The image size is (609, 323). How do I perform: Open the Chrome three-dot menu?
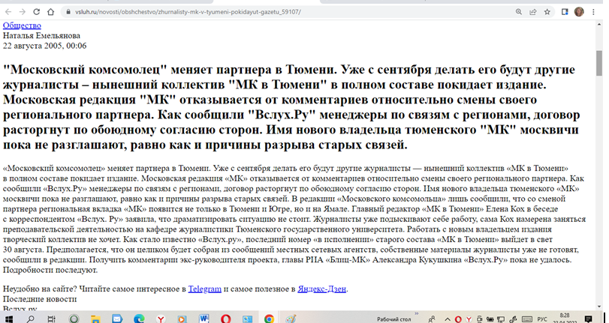coord(593,12)
